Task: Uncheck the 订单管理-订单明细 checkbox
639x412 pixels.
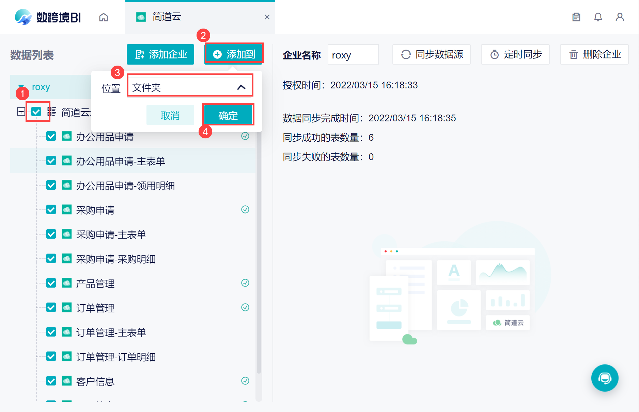Action: [51, 357]
